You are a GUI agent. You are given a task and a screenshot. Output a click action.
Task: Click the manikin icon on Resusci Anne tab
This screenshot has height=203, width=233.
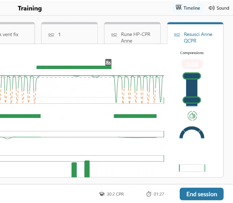click(x=177, y=35)
